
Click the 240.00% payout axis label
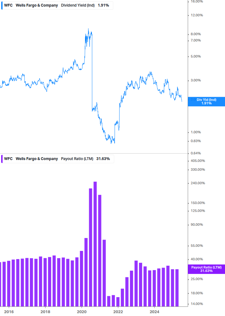[x=198, y=183]
